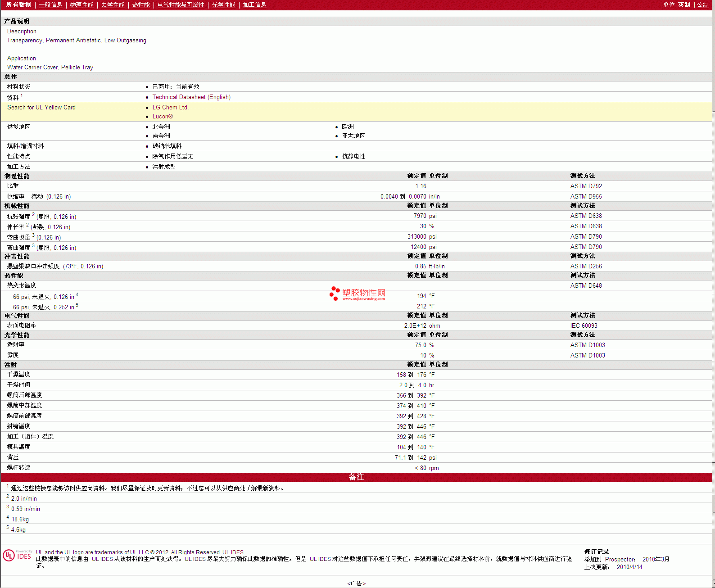
Task: Open the 电气性能与可燃性 tab
Action: (x=181, y=5)
